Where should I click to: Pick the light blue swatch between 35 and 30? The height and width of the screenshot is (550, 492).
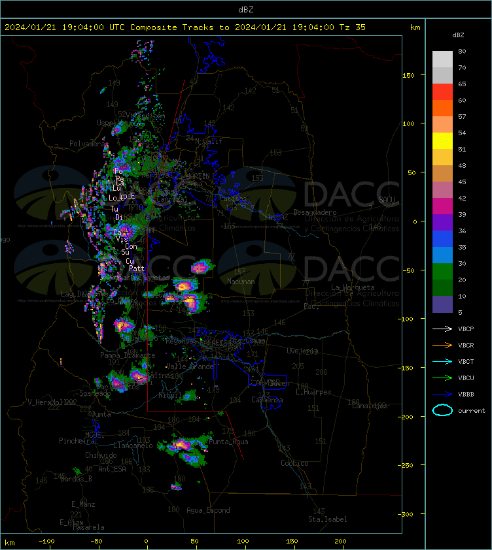click(x=442, y=255)
